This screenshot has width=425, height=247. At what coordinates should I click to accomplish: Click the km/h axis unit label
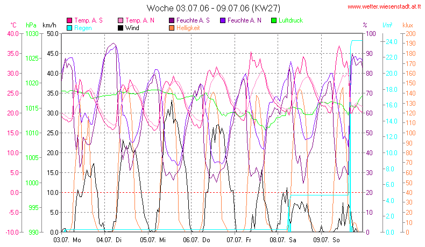(49, 25)
